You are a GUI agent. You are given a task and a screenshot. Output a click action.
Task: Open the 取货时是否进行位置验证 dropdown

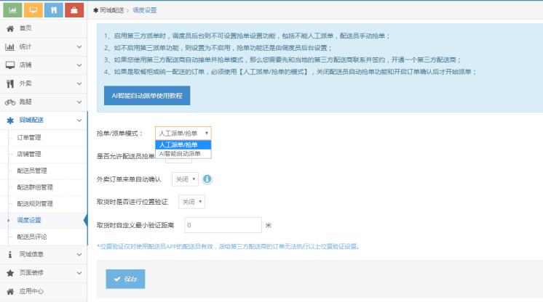[x=192, y=202]
